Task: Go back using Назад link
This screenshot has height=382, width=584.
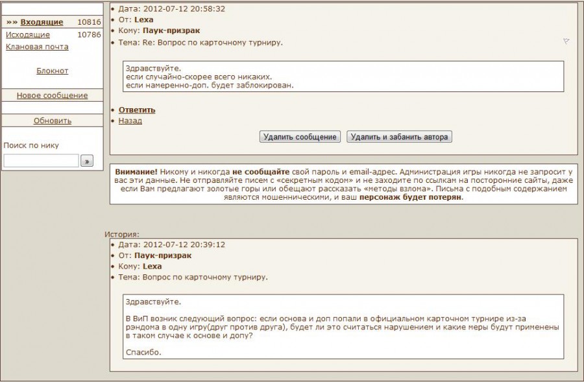Action: (x=130, y=121)
